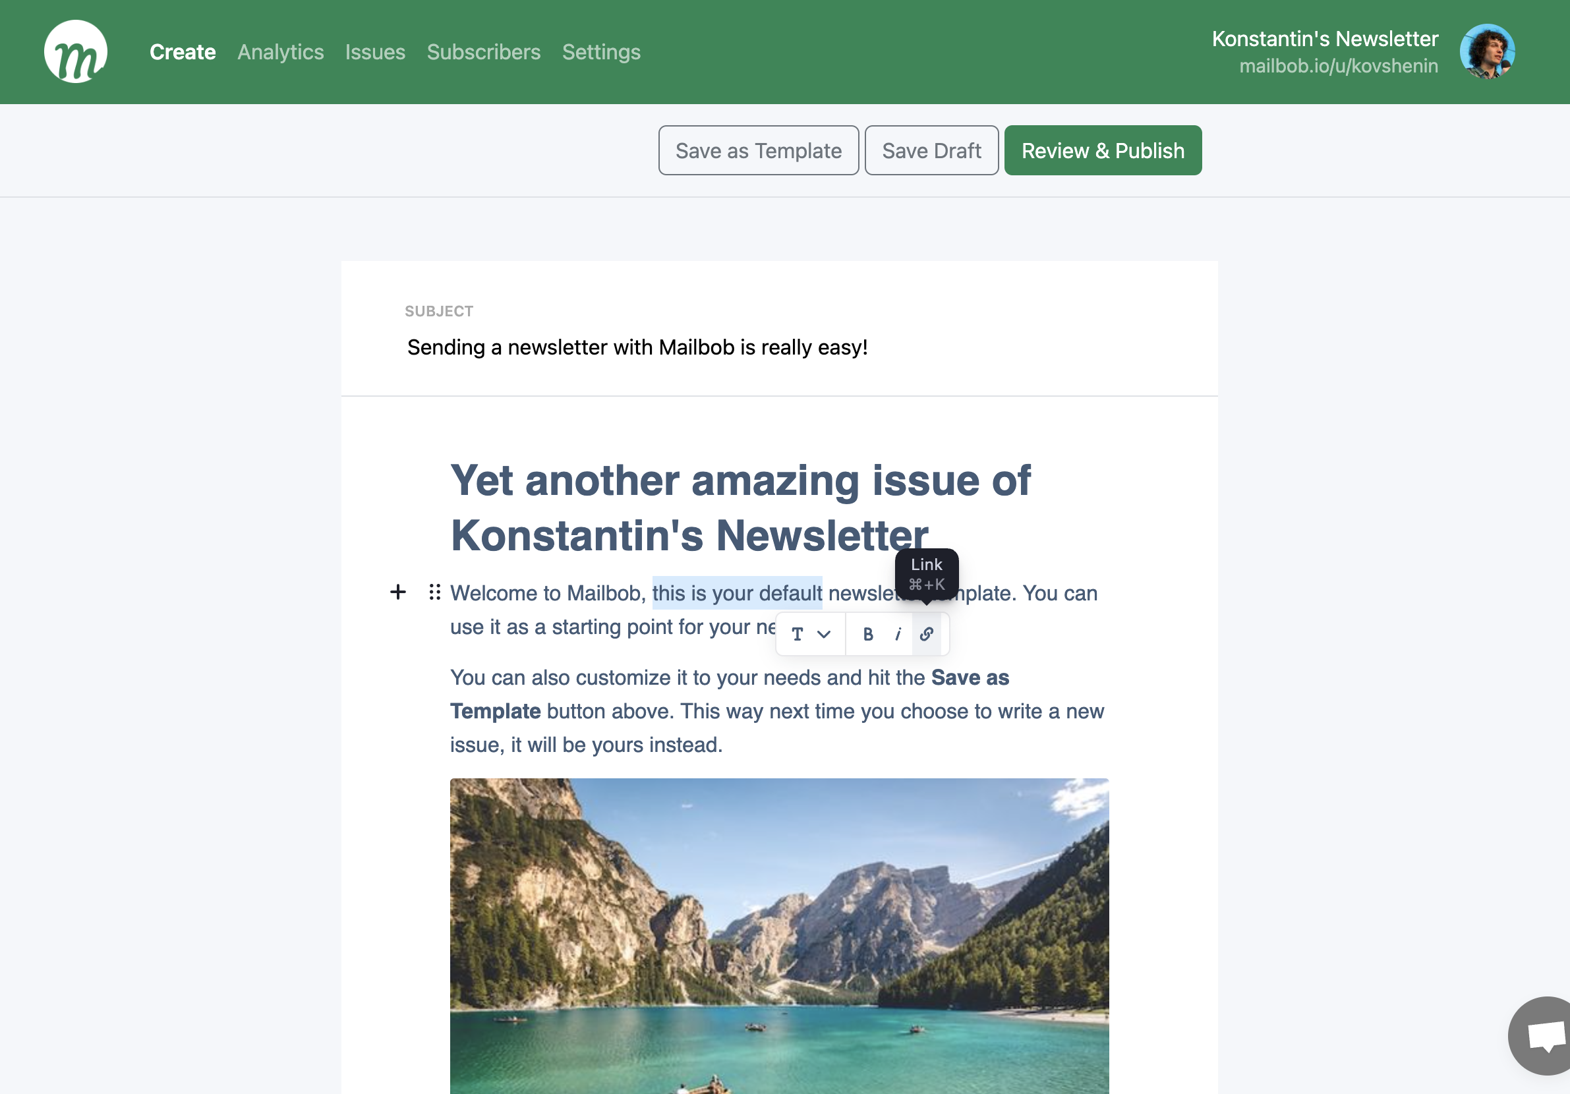Screen dimensions: 1570x1094
Task: Select the Create nav item
Action: click(183, 52)
